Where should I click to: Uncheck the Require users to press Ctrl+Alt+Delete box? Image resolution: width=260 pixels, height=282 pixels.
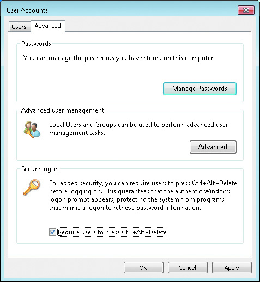click(52, 232)
